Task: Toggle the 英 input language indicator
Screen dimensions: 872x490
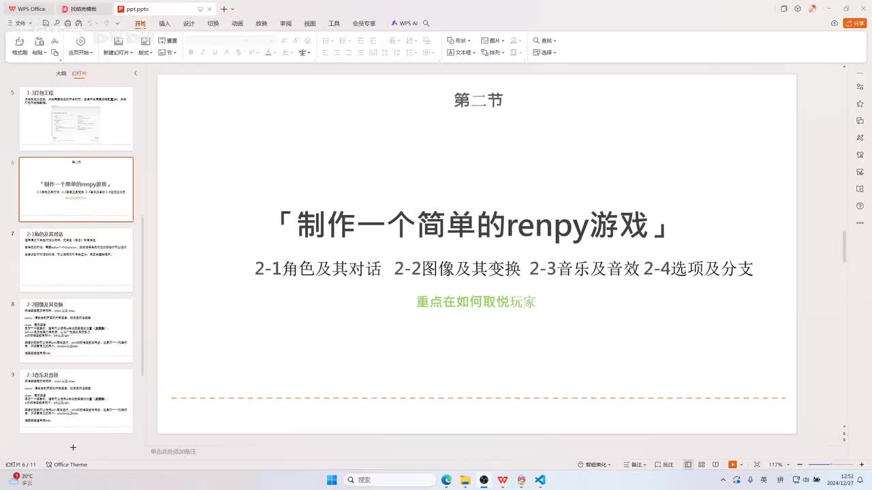Action: coord(764,480)
